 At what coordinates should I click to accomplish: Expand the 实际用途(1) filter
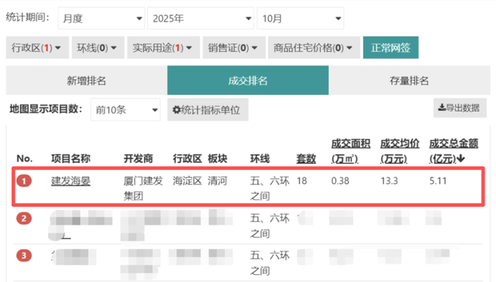[x=163, y=47]
